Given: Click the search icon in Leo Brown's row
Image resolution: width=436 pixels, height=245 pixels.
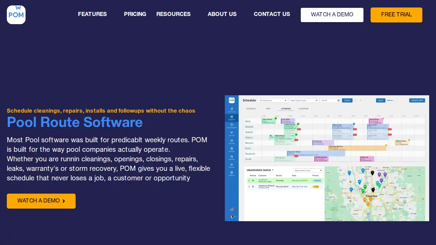Looking at the screenshot, I should (253, 180).
